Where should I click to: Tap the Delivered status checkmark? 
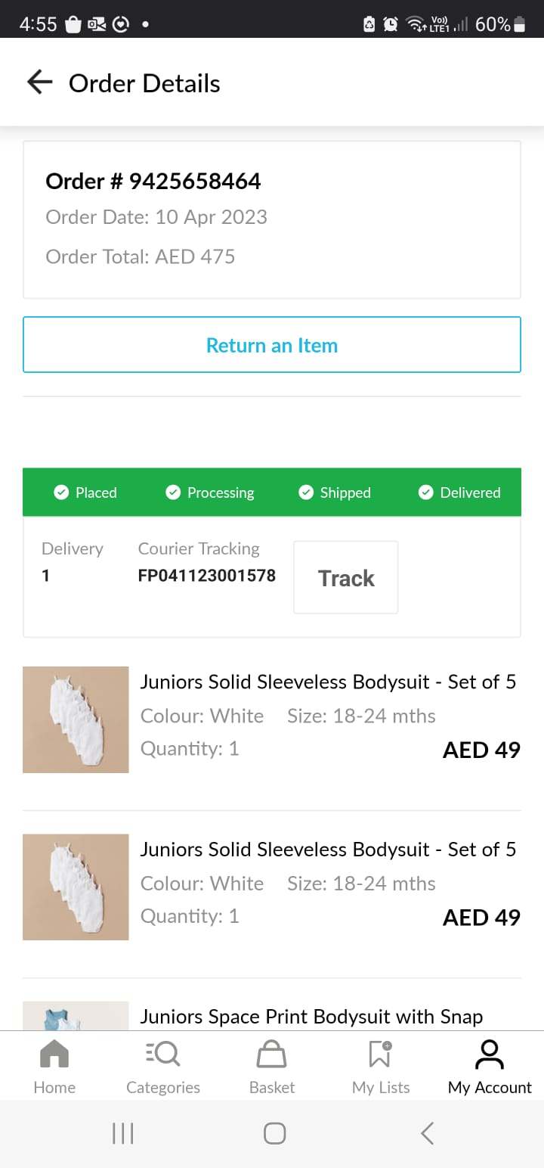click(426, 492)
